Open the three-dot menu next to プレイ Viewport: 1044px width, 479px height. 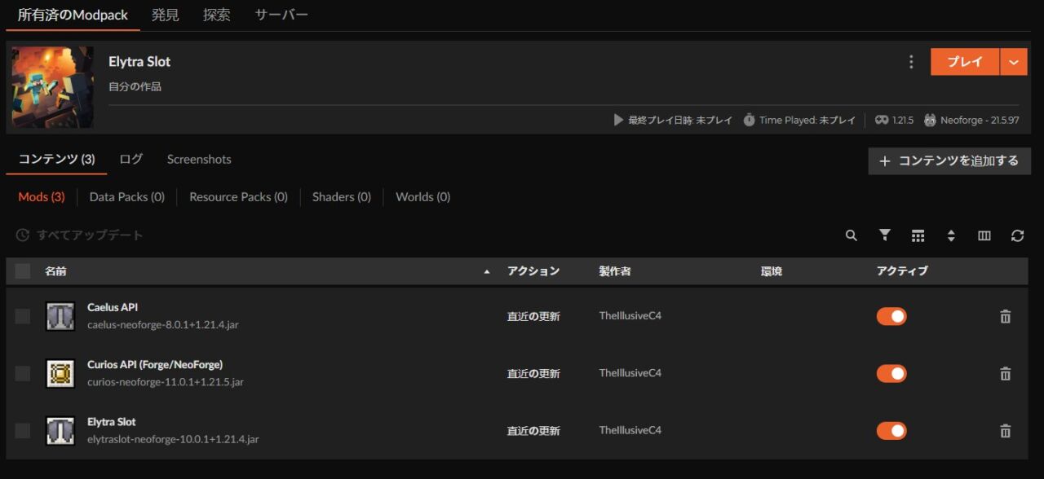[911, 61]
